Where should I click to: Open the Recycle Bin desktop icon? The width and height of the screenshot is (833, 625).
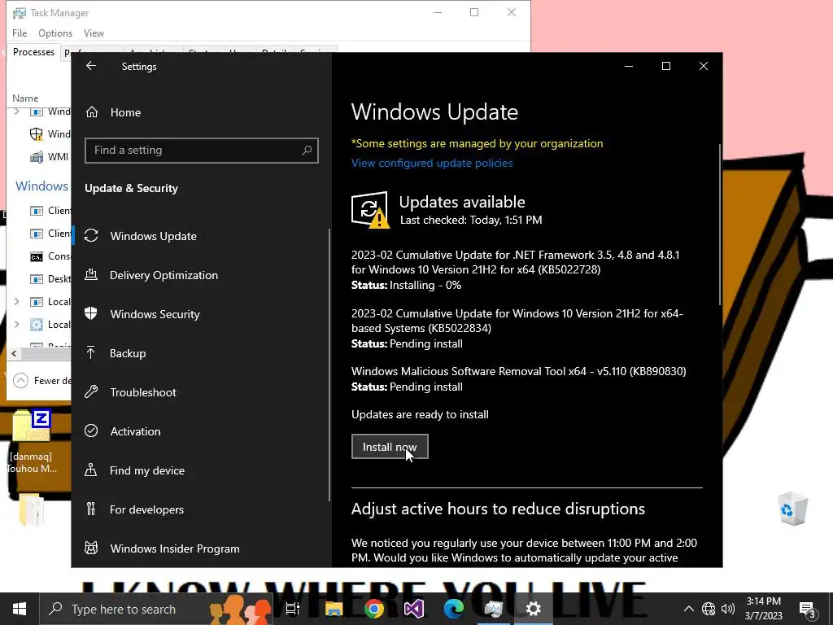click(x=793, y=509)
